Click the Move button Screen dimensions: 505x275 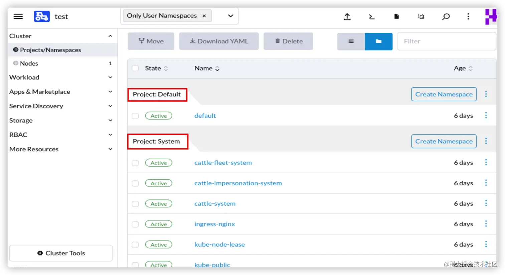point(151,41)
